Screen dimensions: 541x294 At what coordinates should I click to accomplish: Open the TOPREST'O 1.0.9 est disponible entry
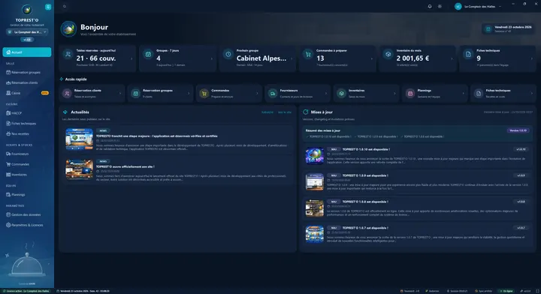click(x=417, y=181)
